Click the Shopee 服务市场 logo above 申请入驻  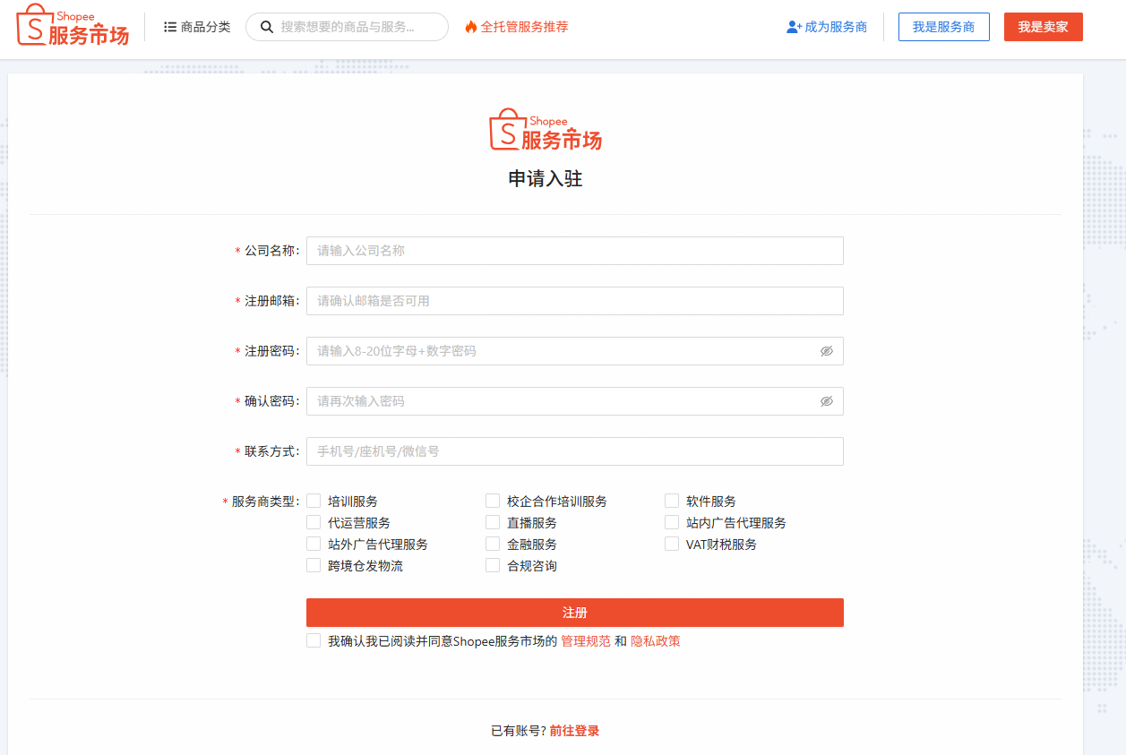tap(546, 130)
